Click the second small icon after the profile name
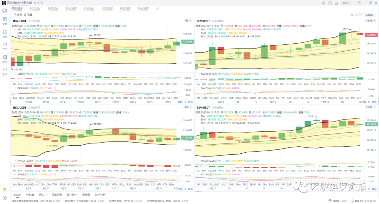This screenshot has width=379, height=204. [38, 3]
